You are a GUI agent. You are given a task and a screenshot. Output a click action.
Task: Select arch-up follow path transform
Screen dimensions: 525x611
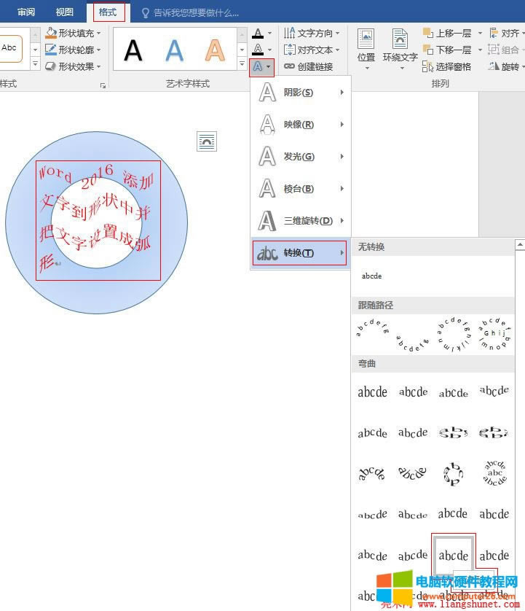click(x=372, y=329)
